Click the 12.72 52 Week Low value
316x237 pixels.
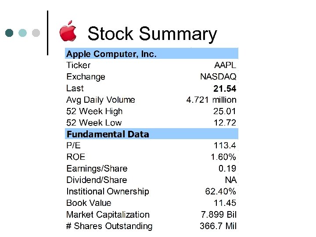pyautogui.click(x=225, y=123)
